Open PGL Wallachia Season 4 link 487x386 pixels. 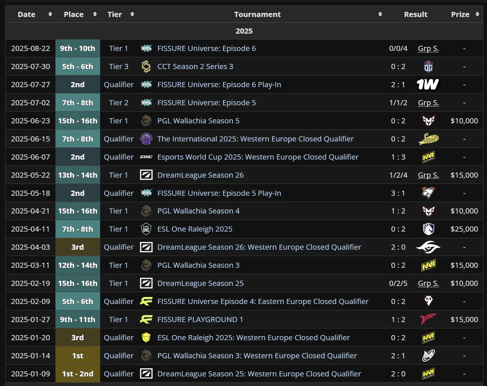(x=198, y=211)
